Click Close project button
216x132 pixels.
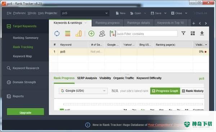coord(176,13)
